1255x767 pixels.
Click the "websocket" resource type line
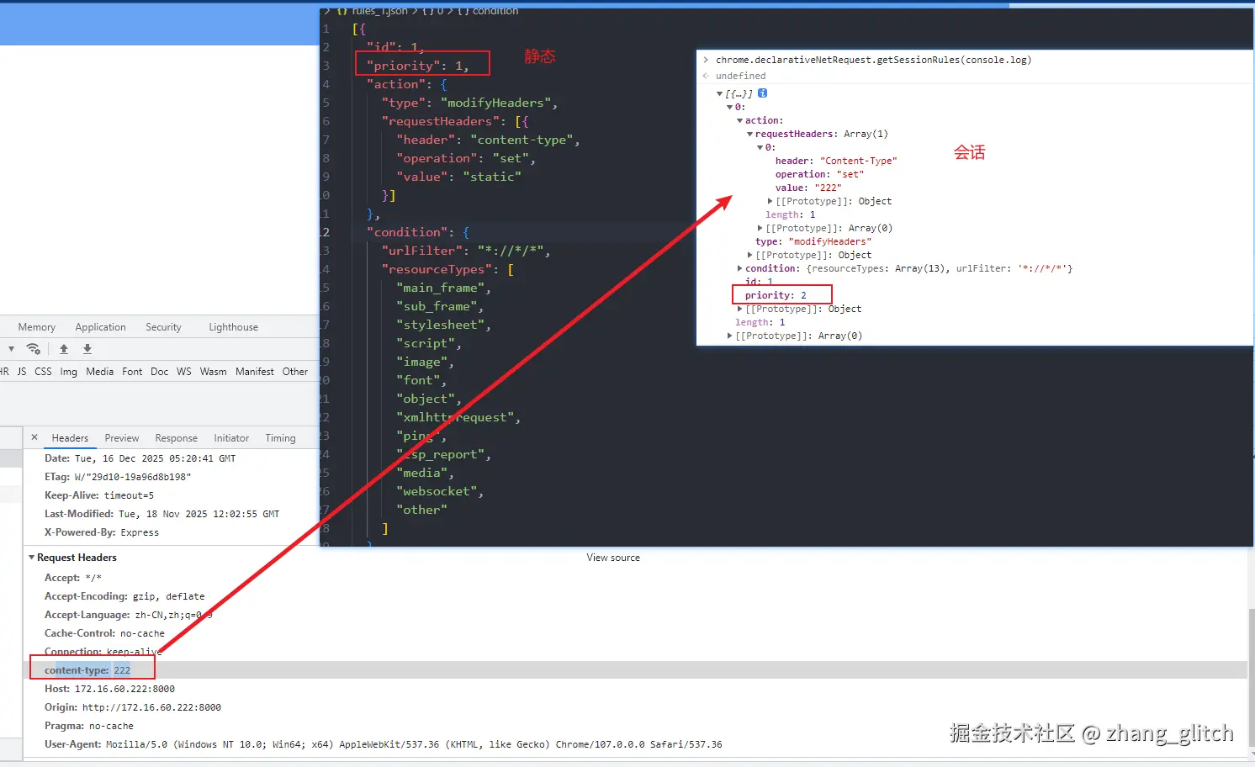[x=439, y=491]
